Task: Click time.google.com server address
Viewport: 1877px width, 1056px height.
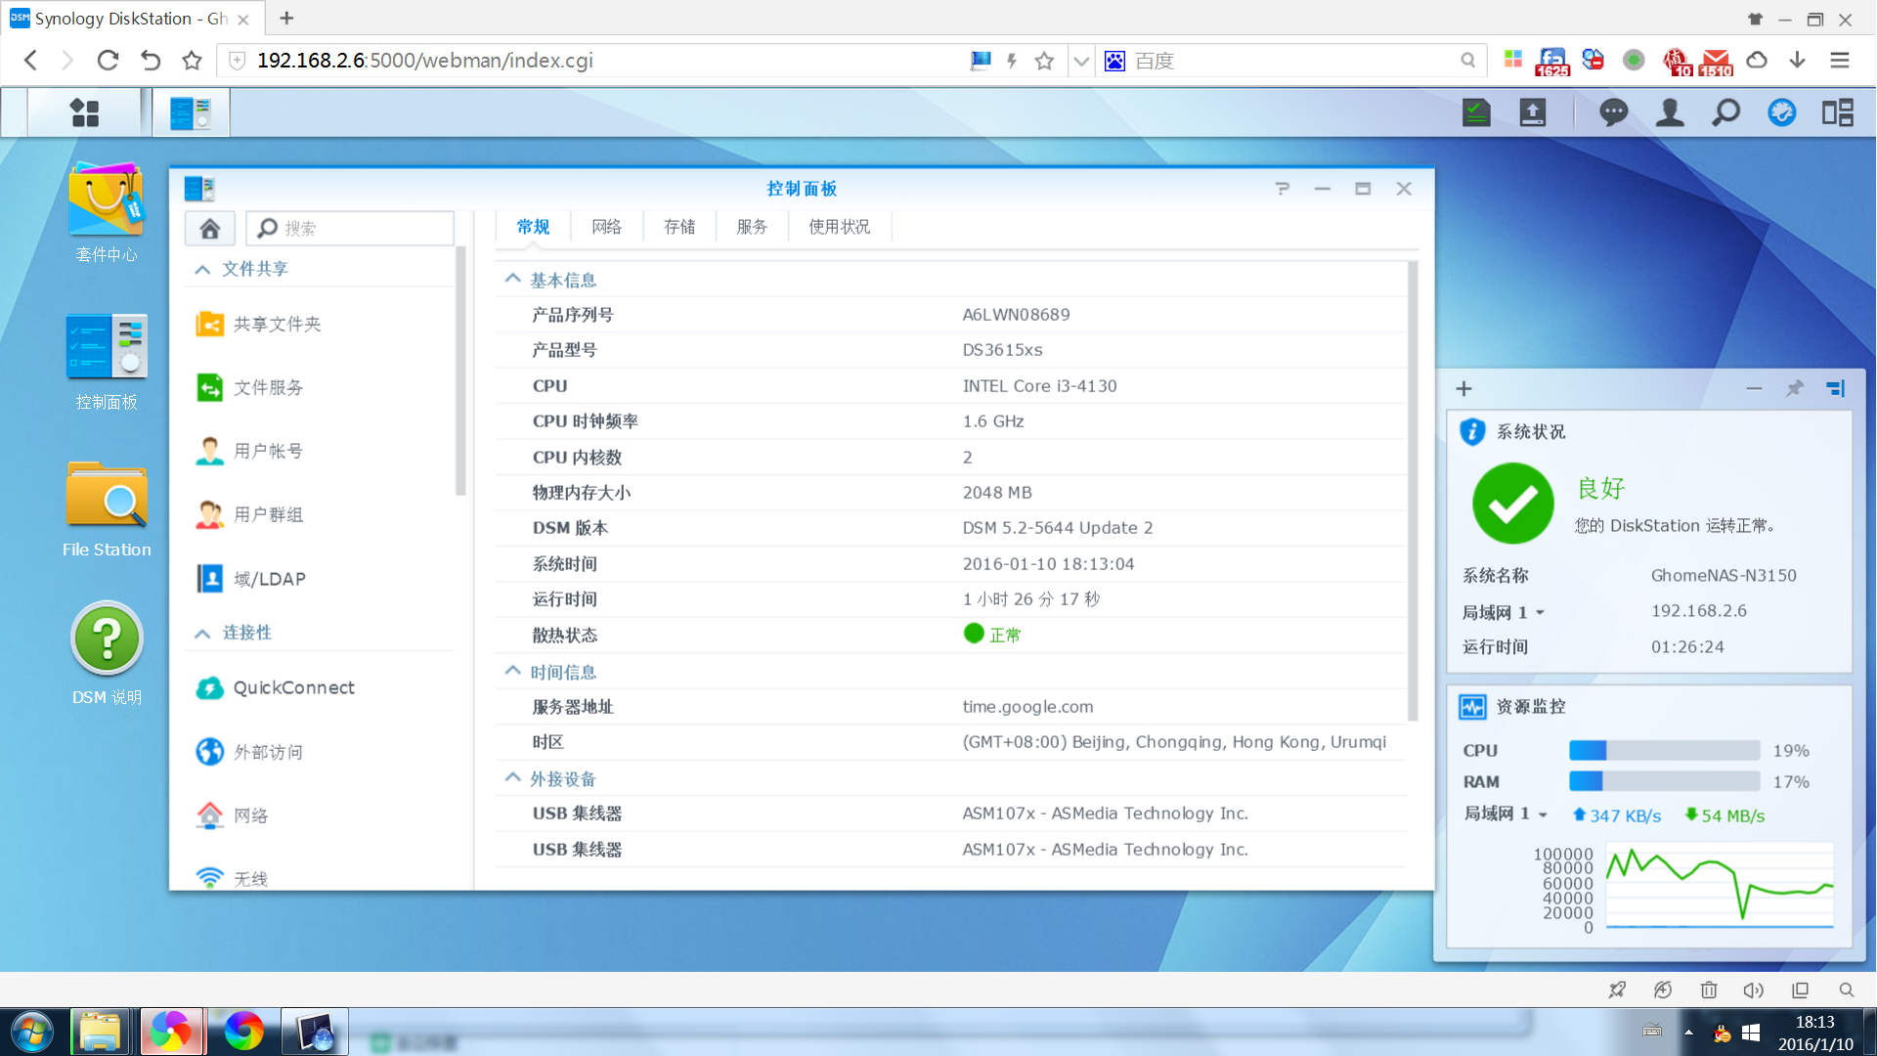Action: click(1027, 706)
